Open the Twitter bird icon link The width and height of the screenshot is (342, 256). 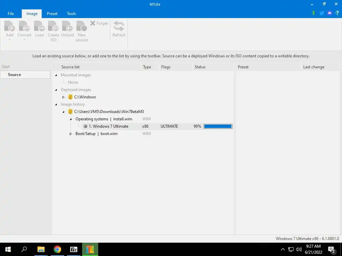[322, 13]
